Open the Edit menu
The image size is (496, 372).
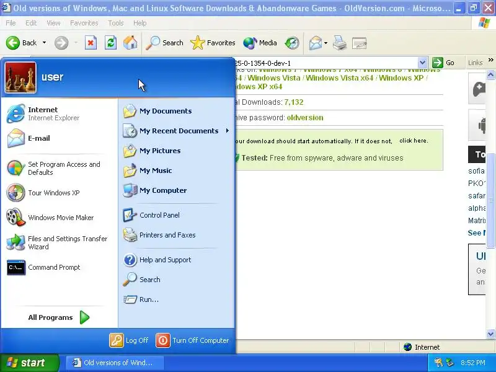[31, 23]
